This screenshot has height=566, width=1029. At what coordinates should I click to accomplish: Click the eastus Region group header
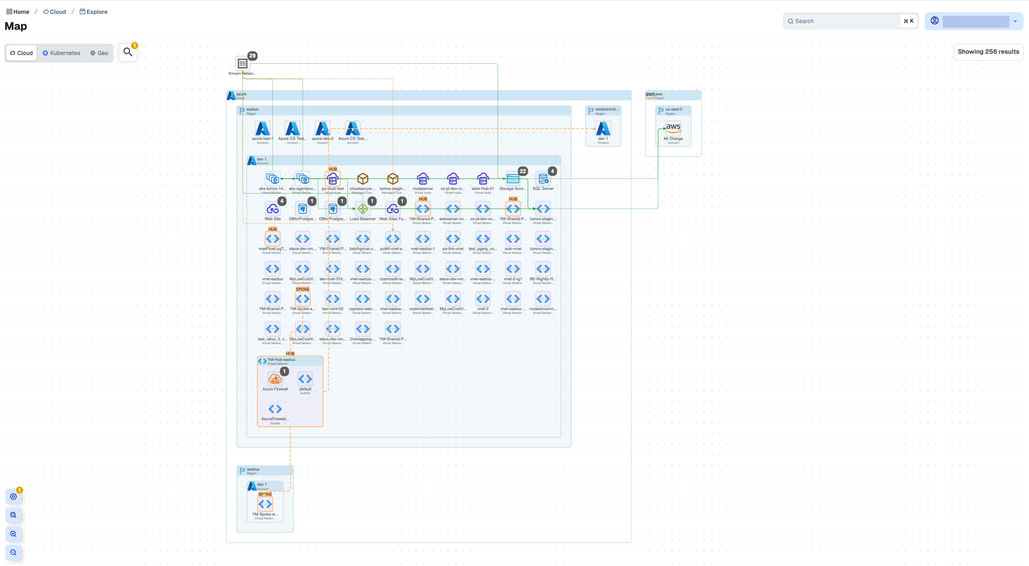tap(404, 111)
